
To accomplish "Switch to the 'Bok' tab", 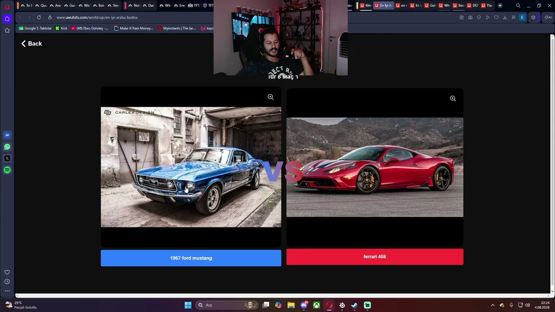I will (99, 6).
